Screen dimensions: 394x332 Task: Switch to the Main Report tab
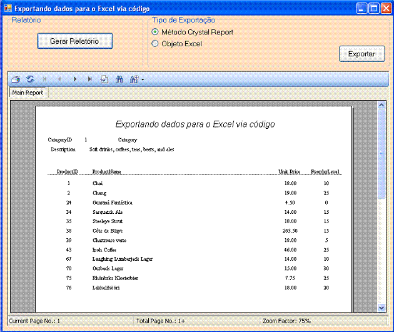28,93
